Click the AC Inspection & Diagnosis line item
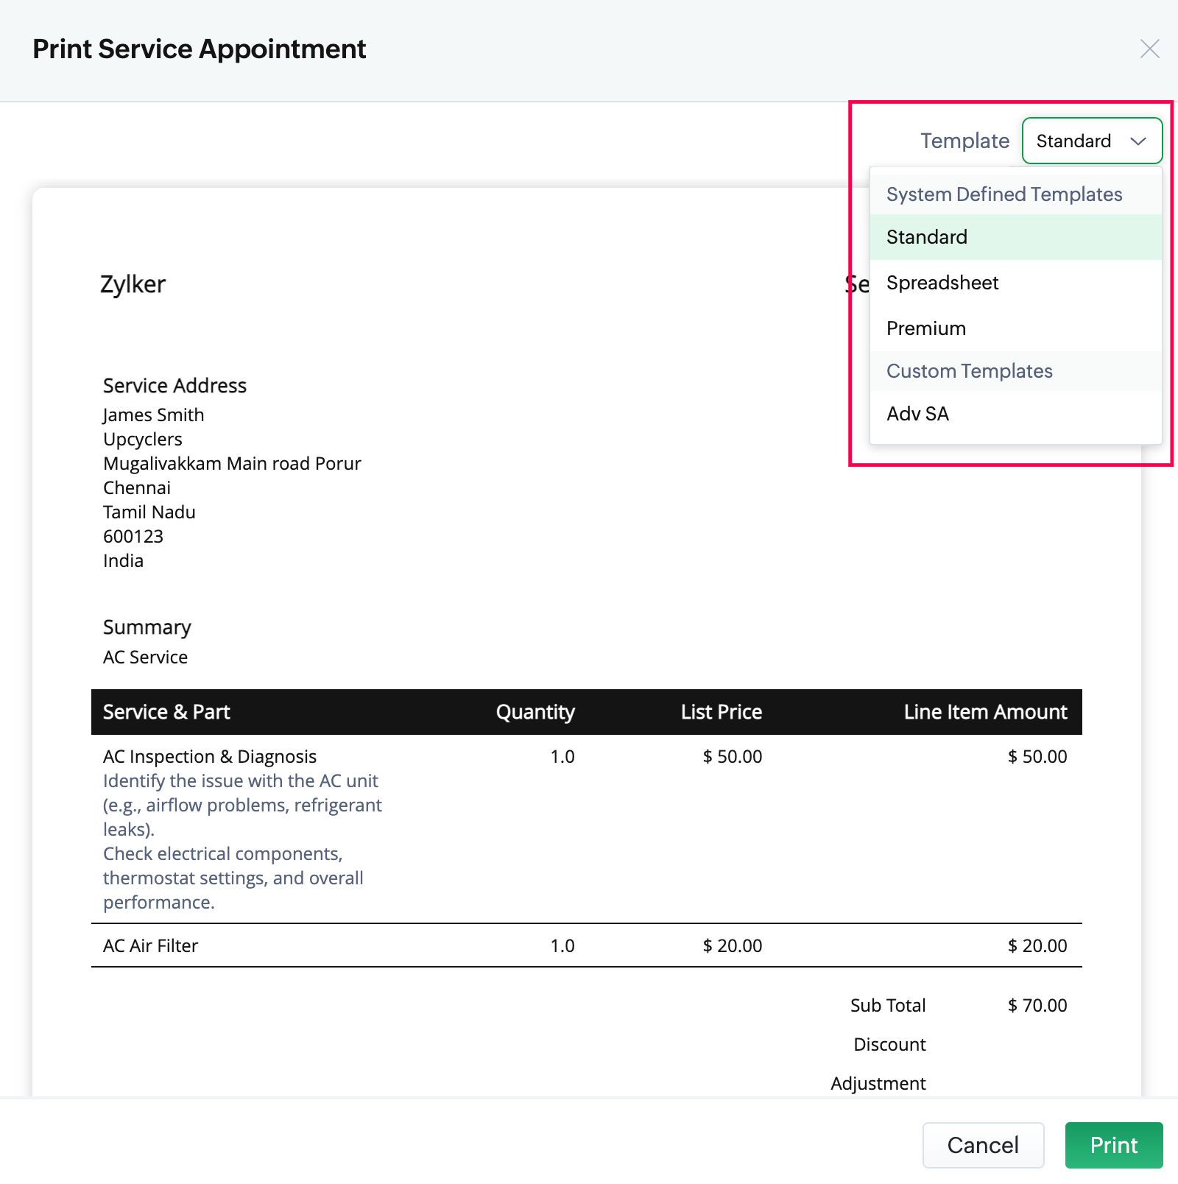Screen dimensions: 1178x1184 [210, 756]
